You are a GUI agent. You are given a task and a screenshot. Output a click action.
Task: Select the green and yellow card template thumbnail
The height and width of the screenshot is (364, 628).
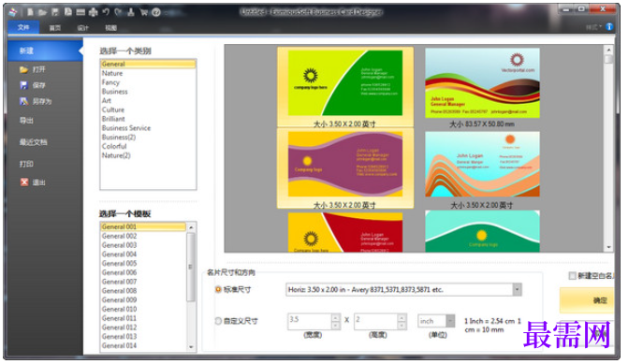tap(345, 83)
